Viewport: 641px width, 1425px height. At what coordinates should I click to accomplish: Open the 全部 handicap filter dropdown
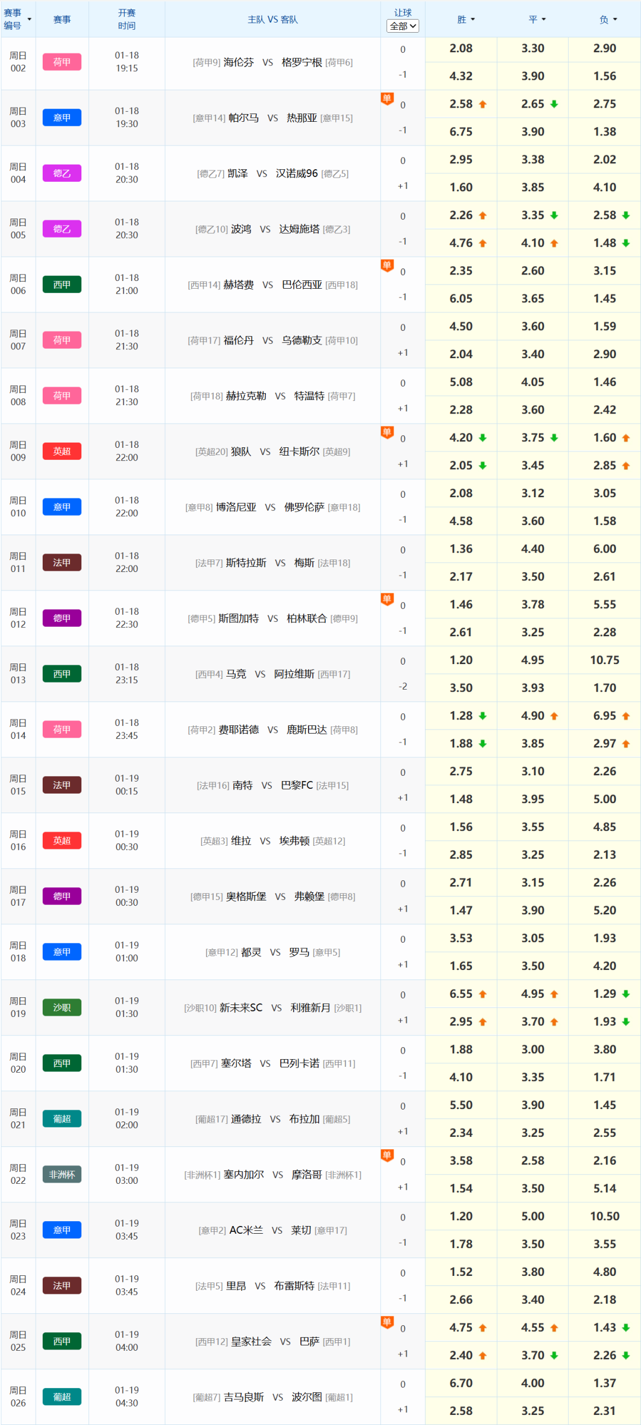(x=402, y=26)
